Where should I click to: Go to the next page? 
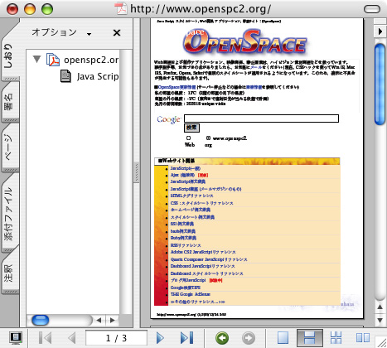coord(160,338)
